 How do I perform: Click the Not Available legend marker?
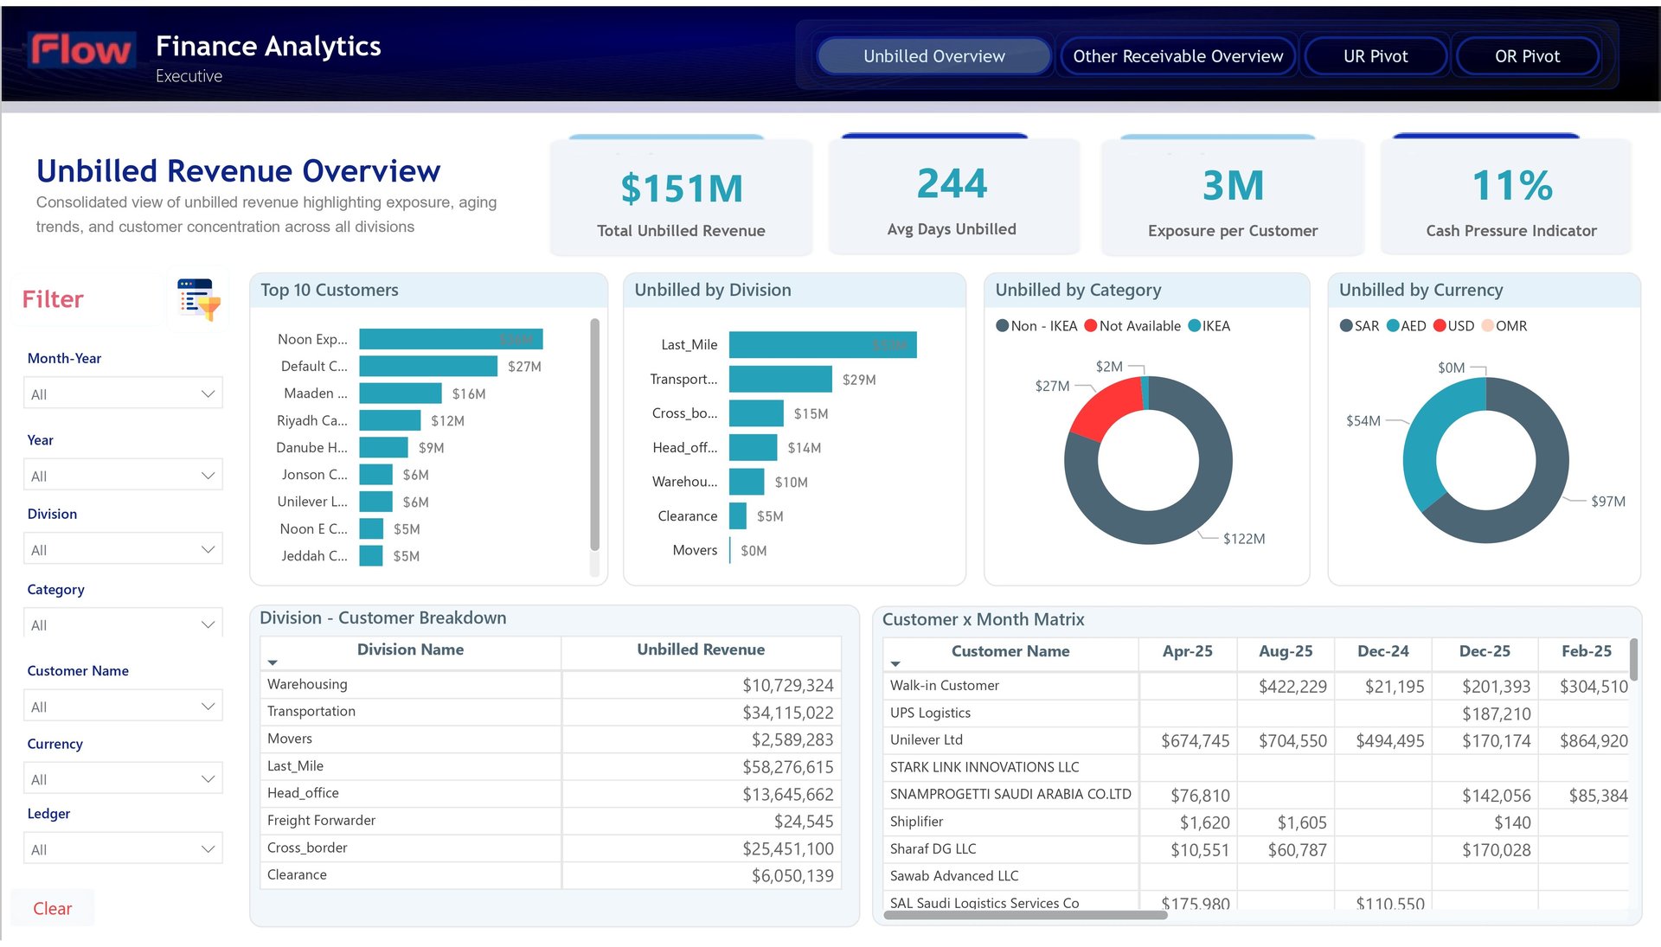(x=1090, y=326)
